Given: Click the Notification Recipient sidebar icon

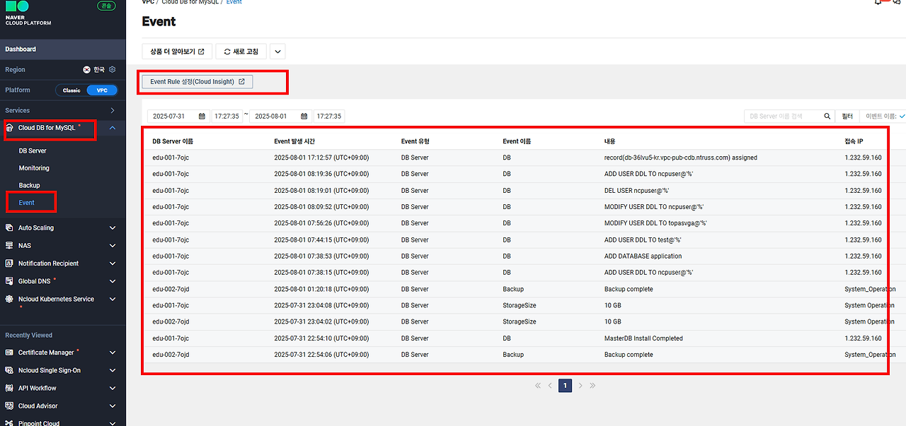Looking at the screenshot, I should tap(9, 264).
